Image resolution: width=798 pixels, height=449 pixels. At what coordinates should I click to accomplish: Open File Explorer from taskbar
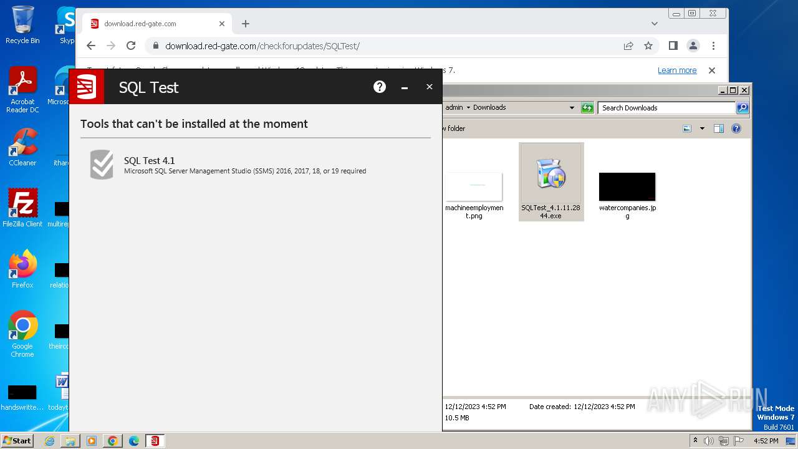click(x=70, y=441)
